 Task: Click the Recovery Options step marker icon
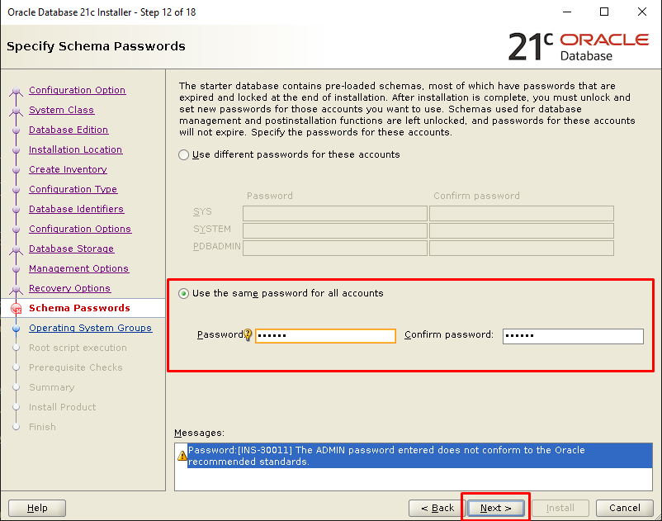pos(16,289)
